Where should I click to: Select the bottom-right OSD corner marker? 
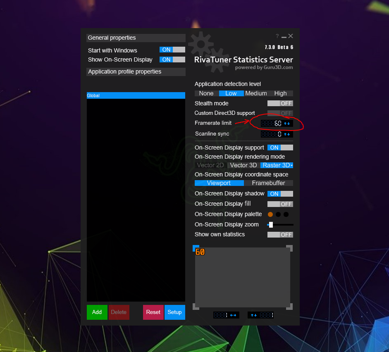pyautogui.click(x=289, y=307)
